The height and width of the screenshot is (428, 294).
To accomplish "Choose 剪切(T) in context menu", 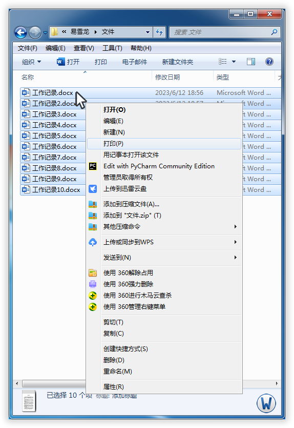I will pyautogui.click(x=164, y=322).
